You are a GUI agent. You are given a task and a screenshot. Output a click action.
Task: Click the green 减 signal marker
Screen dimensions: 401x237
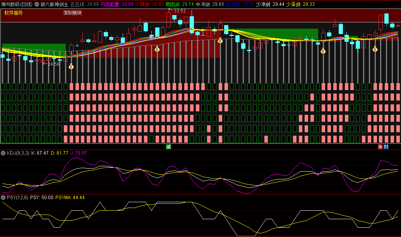pos(168,147)
